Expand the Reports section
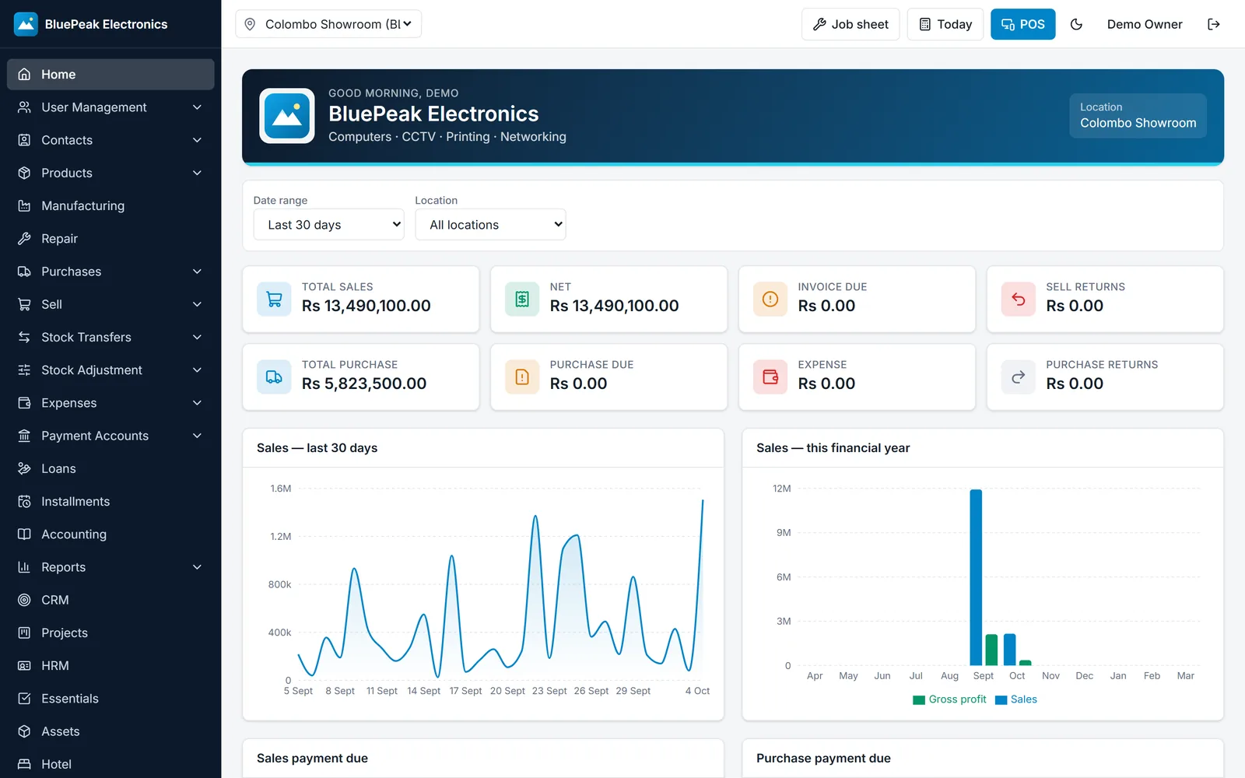The image size is (1245, 778). click(110, 567)
